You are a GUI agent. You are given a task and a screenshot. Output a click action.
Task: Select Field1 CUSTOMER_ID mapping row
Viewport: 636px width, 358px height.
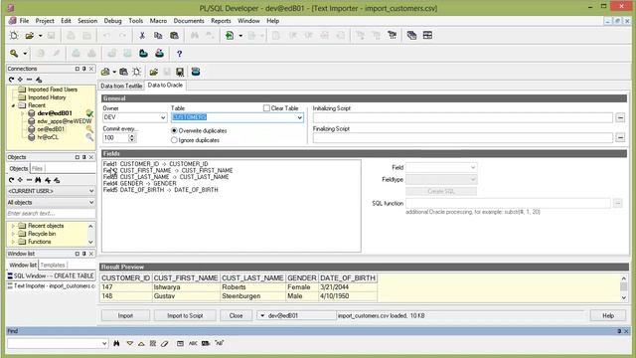pyautogui.click(x=156, y=164)
